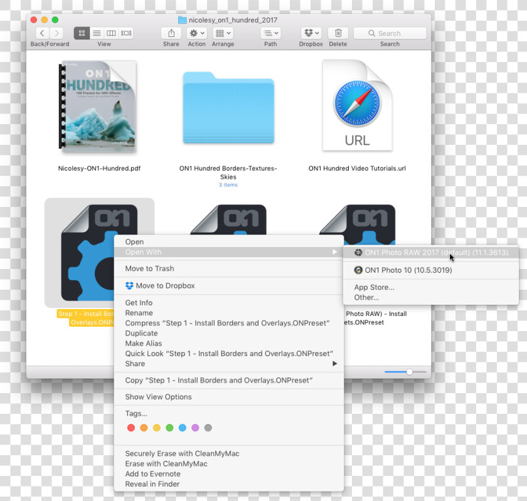Image resolution: width=527 pixels, height=501 pixels.
Task: Zoom the Finder window with green button
Action: tap(55, 20)
